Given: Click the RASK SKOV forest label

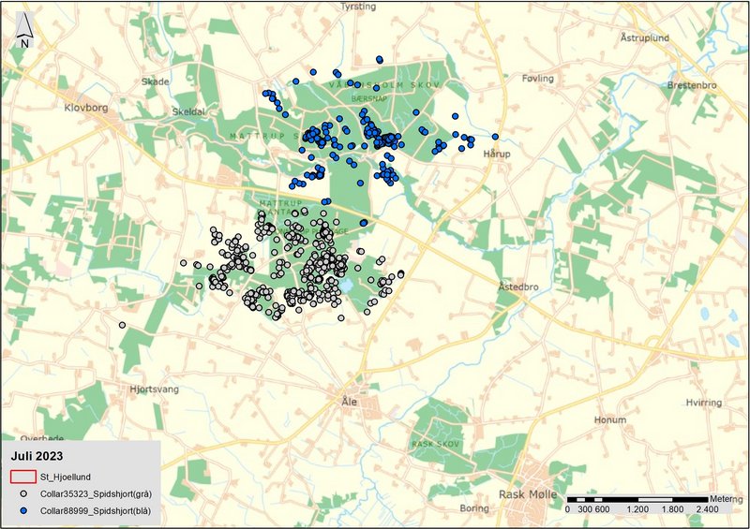Looking at the screenshot, I should (434, 443).
